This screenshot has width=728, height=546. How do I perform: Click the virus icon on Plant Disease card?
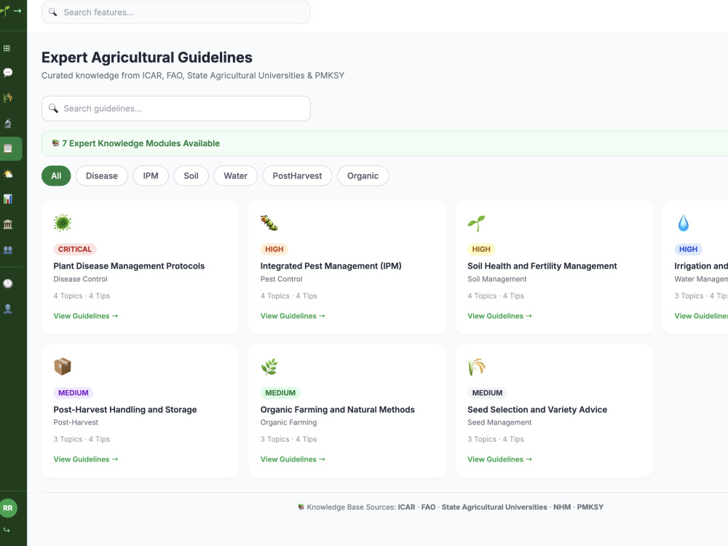(x=62, y=223)
